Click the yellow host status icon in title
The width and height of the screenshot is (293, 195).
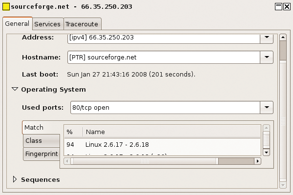click(x=6, y=7)
